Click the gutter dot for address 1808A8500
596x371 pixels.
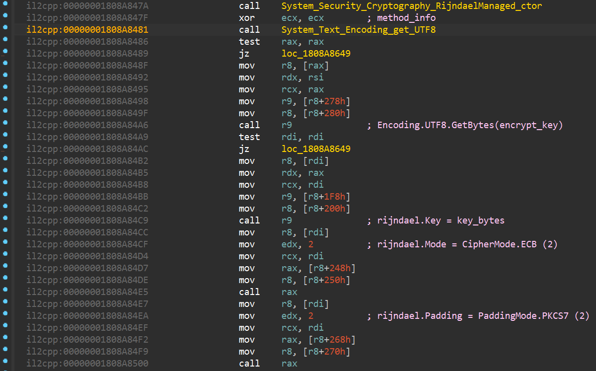(x=5, y=361)
